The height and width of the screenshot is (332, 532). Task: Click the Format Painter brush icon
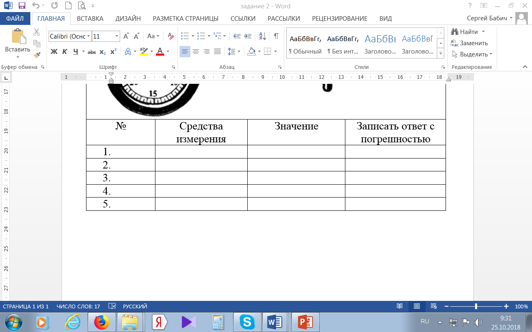[x=37, y=54]
